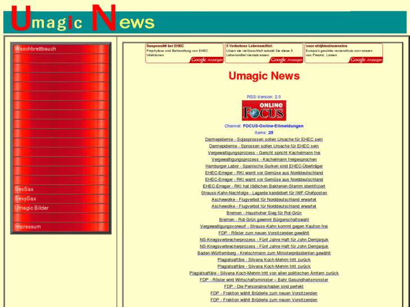Screen dimensions: 410x307
Task: Open 'Hamburger Labor - Spanische Gurken' headline
Action: coord(264,166)
